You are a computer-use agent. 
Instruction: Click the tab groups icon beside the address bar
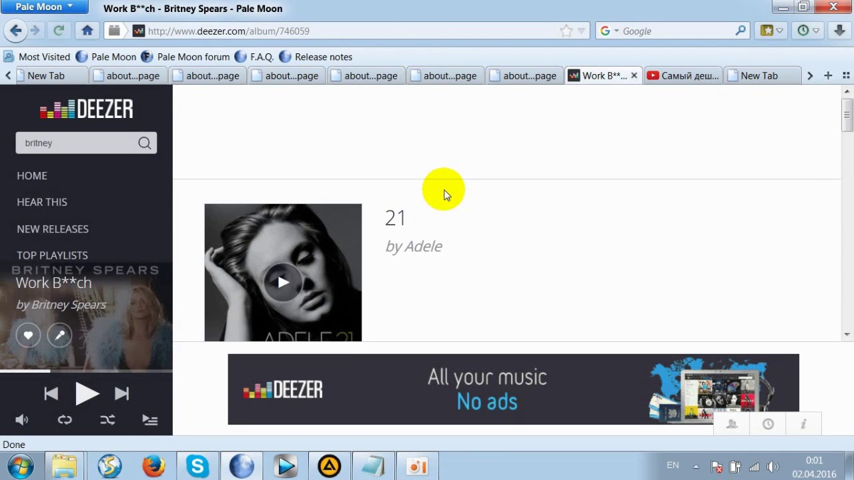click(x=114, y=31)
